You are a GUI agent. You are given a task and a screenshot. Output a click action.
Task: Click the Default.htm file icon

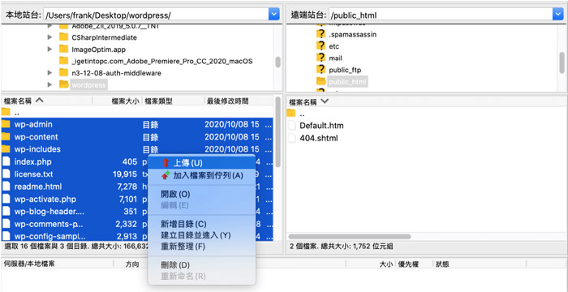click(x=292, y=126)
